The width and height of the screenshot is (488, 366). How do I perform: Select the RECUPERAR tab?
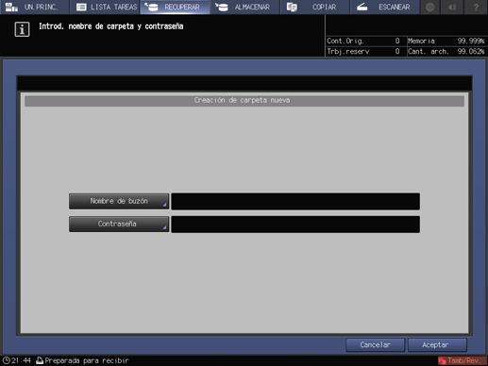coord(175,7)
